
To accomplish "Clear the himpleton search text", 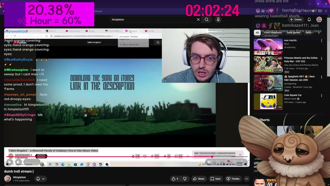I will [x=198, y=19].
